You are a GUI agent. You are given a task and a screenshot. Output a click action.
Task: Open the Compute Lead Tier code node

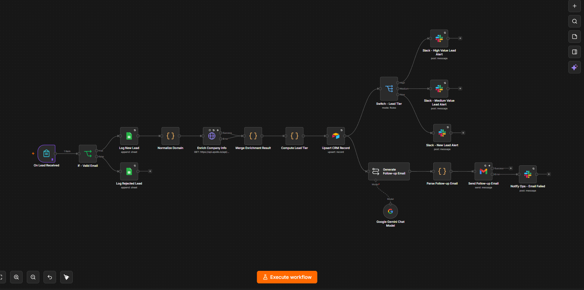pos(294,136)
